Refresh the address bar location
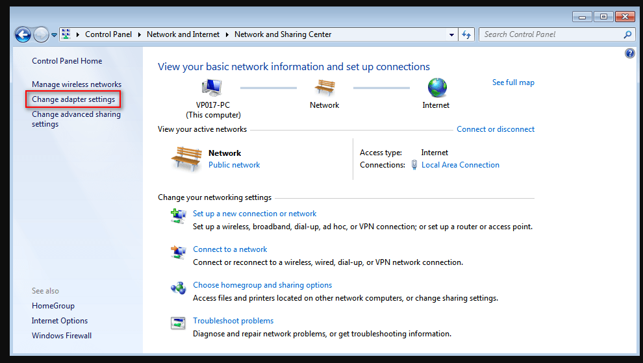 pos(466,35)
